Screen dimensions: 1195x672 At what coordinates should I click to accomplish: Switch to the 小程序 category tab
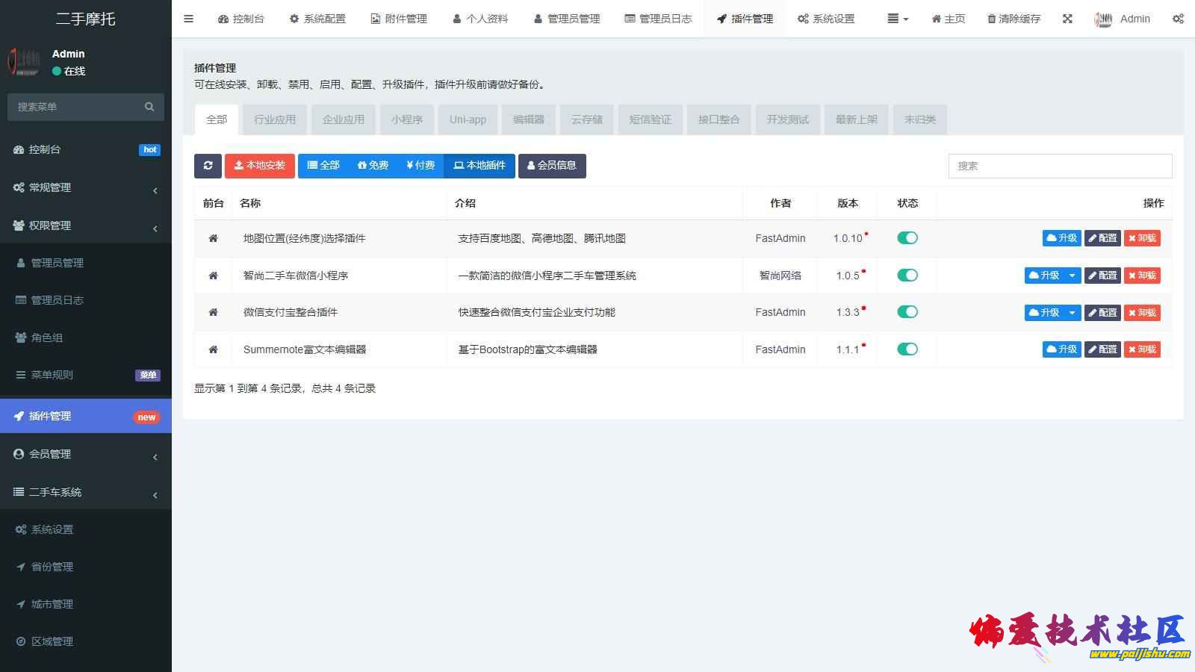(406, 119)
